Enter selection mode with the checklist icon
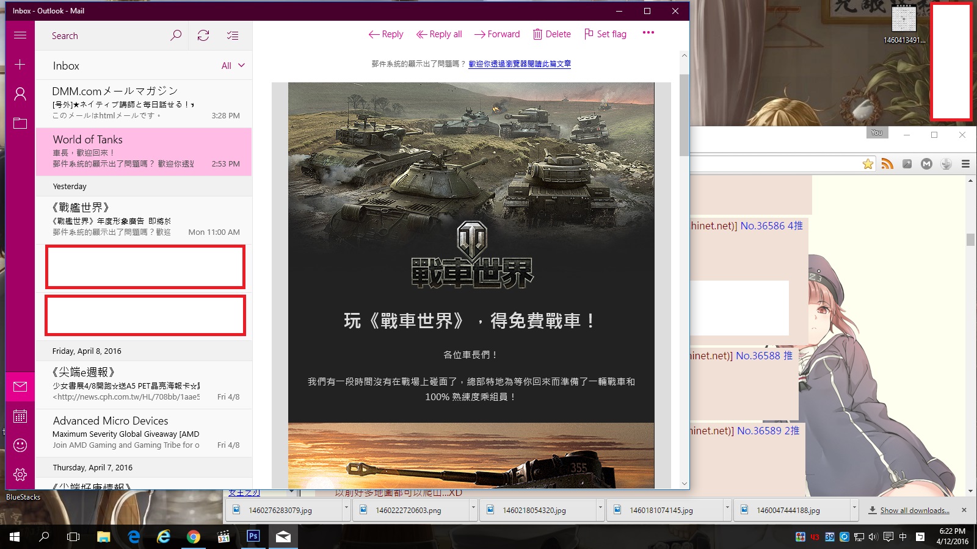The height and width of the screenshot is (549, 977). [233, 35]
